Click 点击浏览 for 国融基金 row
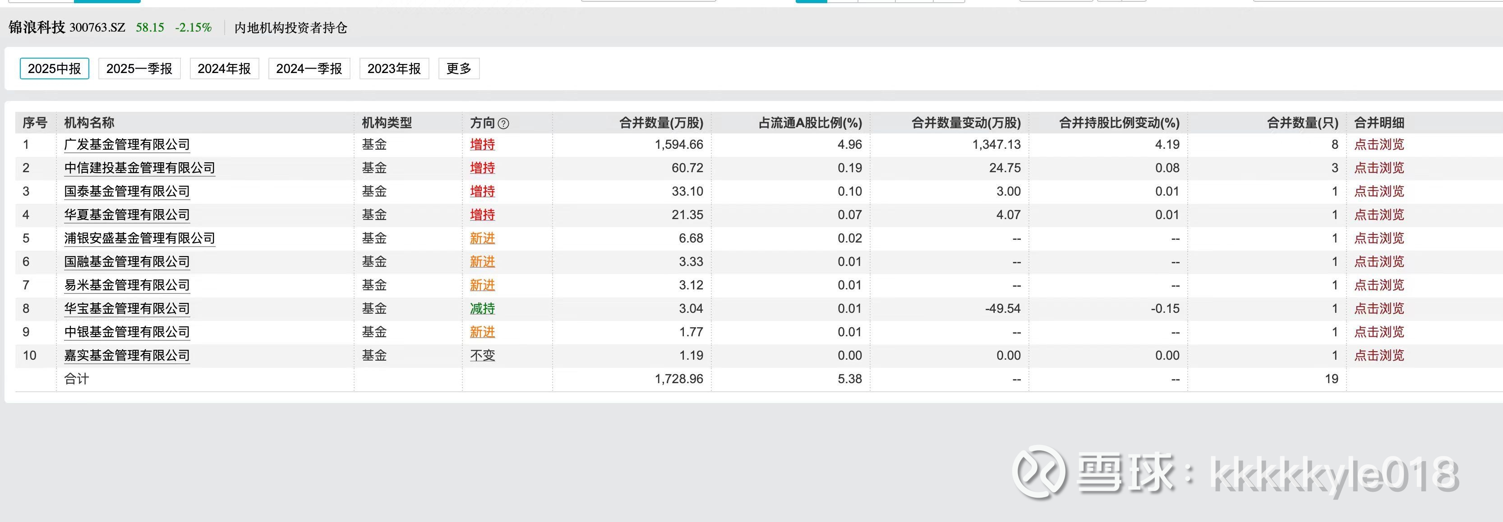The width and height of the screenshot is (1503, 522). tap(1379, 262)
